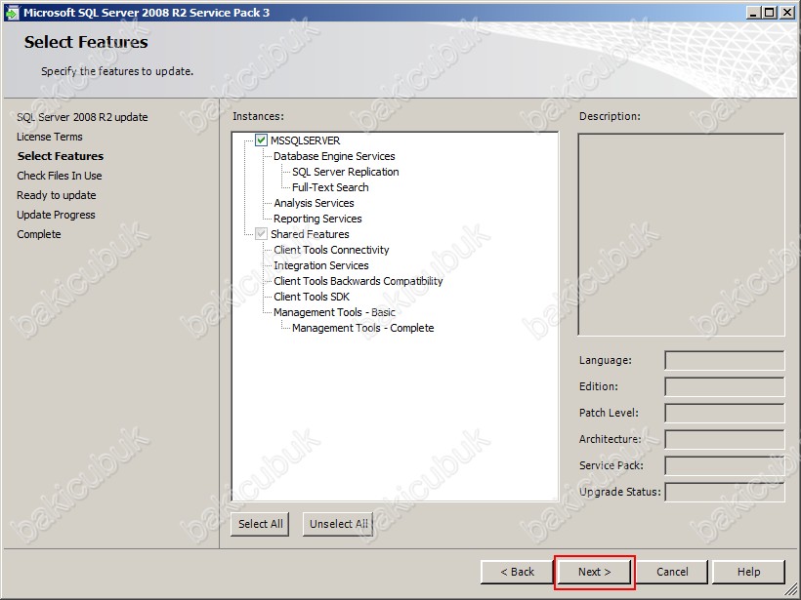Cancel the service pack setup
The width and height of the screenshot is (801, 600).
point(672,572)
